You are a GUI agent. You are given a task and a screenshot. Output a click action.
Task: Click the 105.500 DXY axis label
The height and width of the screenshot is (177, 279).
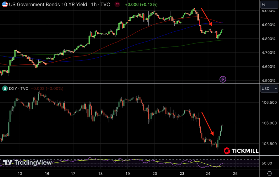[x=269, y=144]
